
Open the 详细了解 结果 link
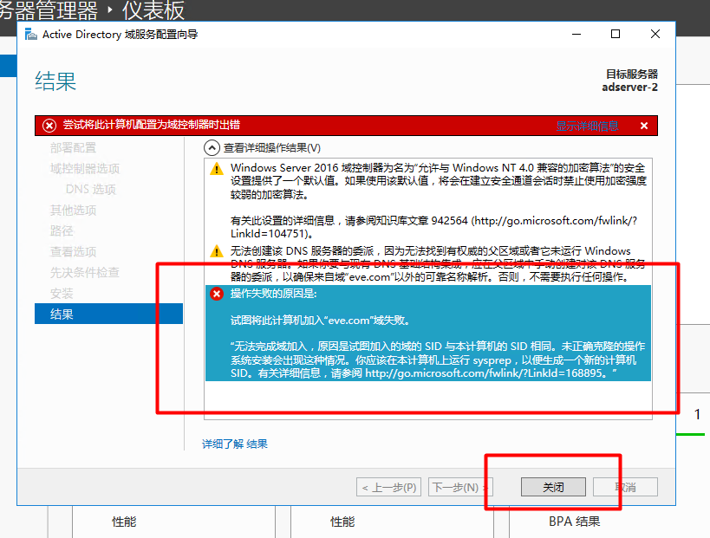235,444
